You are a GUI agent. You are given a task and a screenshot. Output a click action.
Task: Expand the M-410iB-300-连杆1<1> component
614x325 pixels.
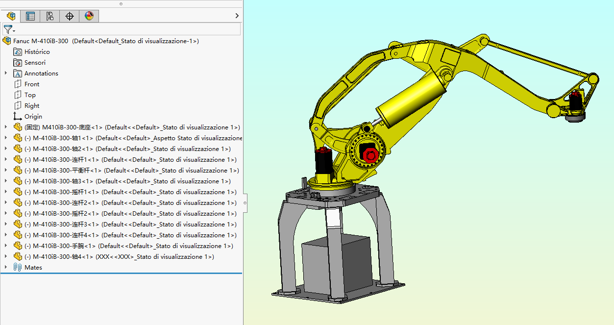click(6, 159)
